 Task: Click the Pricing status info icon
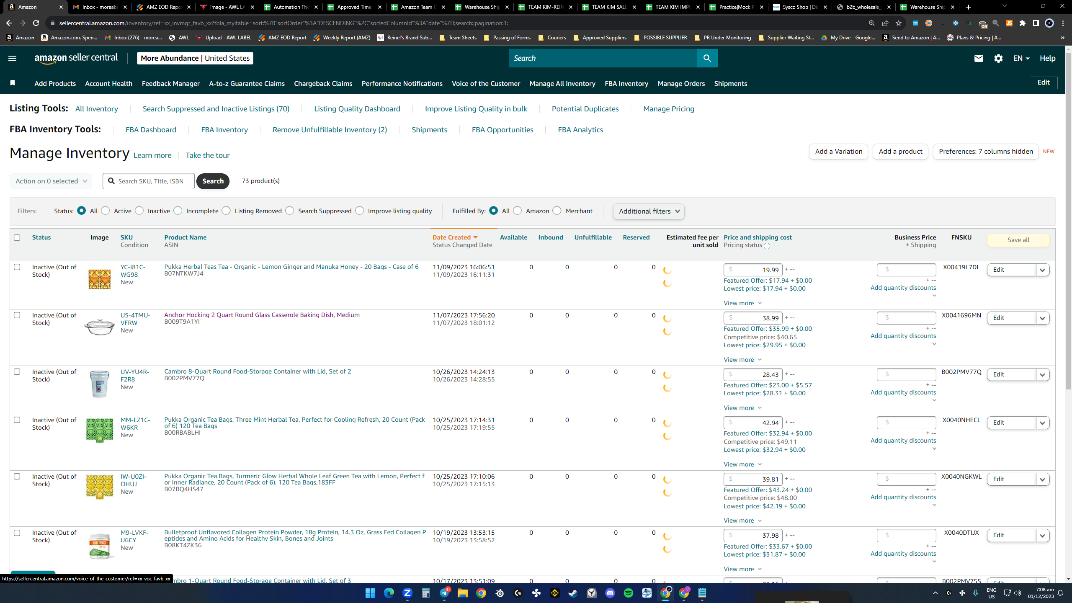pos(767,246)
